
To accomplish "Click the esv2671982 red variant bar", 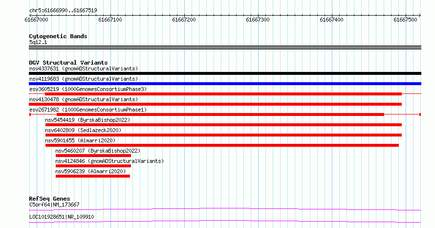I will coord(220,114).
